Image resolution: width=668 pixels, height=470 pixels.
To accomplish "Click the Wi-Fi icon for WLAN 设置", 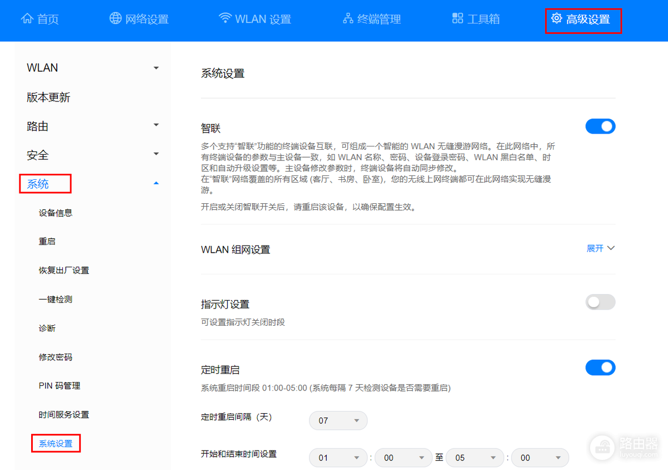I will point(225,18).
